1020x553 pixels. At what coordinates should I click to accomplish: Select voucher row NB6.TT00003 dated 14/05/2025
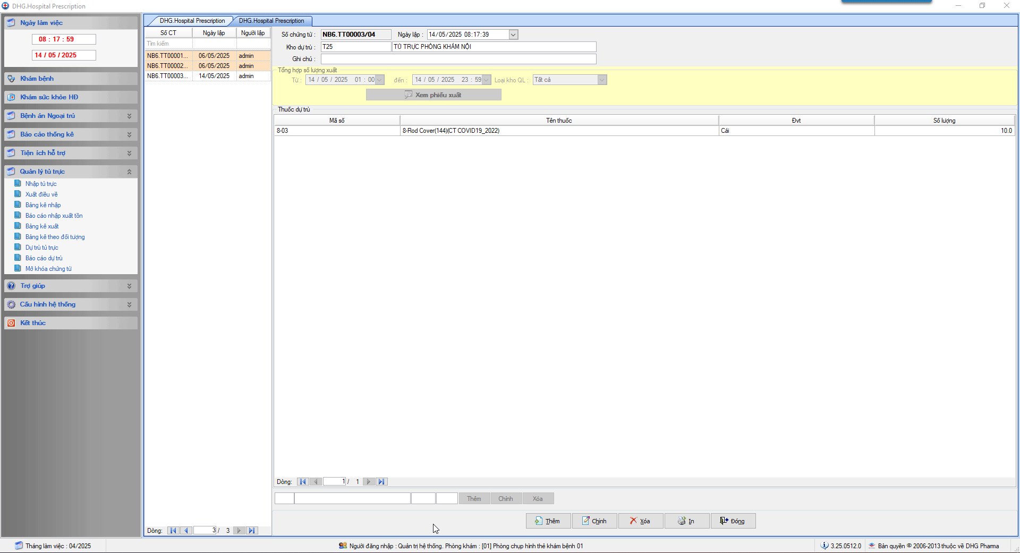[208, 76]
